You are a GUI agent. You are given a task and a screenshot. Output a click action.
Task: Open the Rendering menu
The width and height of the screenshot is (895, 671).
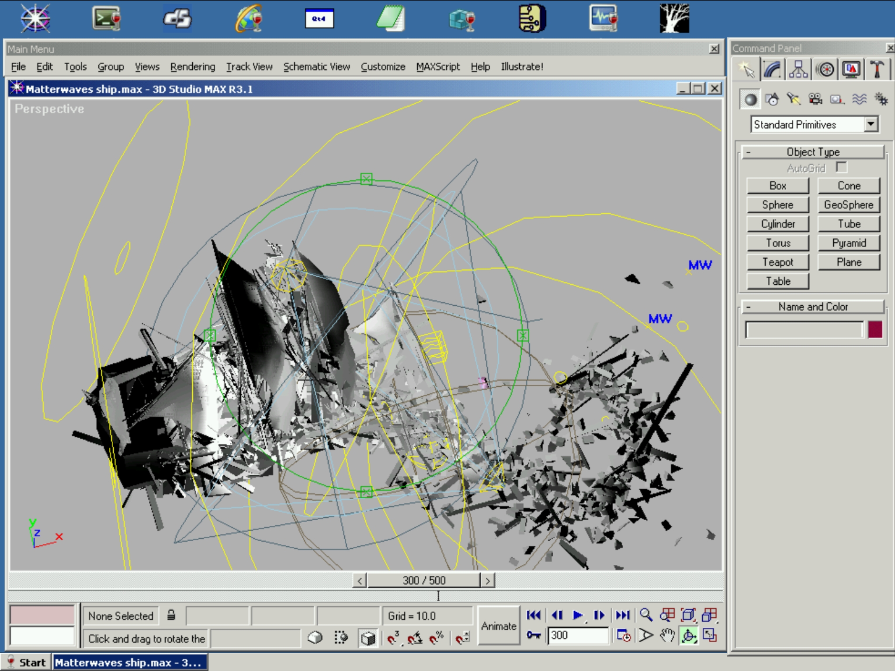(x=193, y=67)
